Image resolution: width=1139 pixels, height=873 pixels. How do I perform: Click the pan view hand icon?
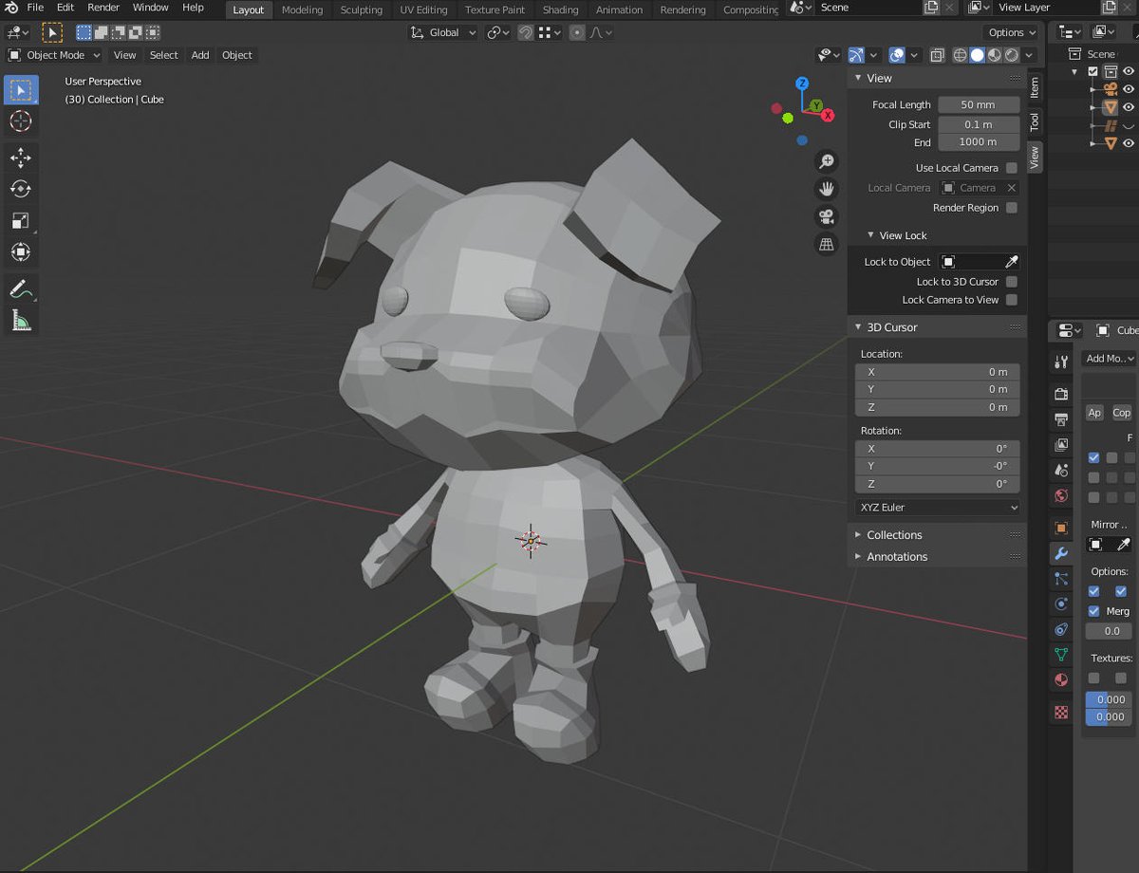[827, 189]
